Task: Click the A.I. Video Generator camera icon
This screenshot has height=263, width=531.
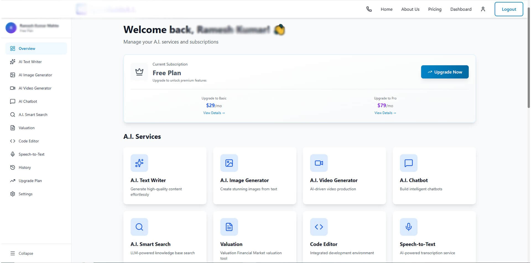Action: (x=319, y=163)
